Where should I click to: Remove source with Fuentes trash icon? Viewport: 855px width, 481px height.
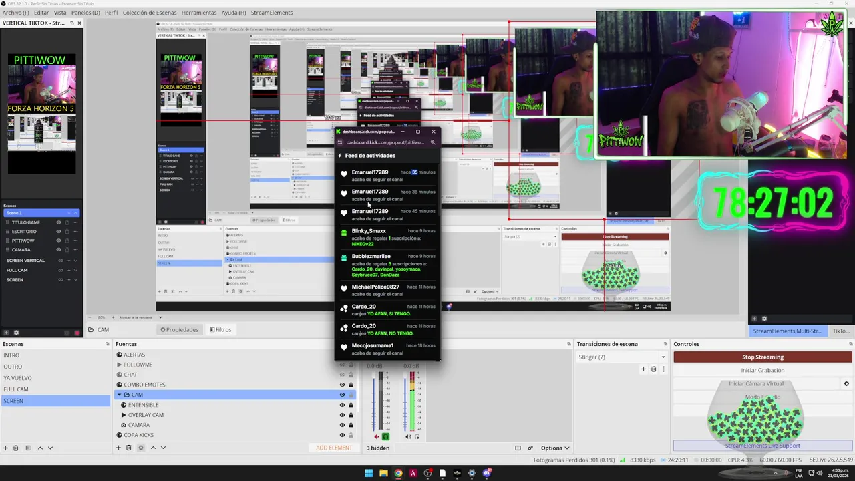129,448
